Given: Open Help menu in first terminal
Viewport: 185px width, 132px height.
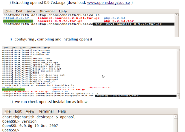Looking at the screenshot, I should coord(63,11).
